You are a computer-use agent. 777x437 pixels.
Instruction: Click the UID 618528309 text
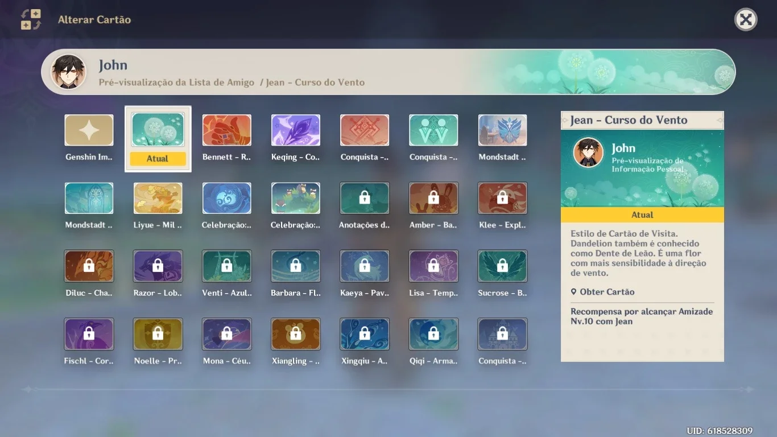(x=720, y=431)
